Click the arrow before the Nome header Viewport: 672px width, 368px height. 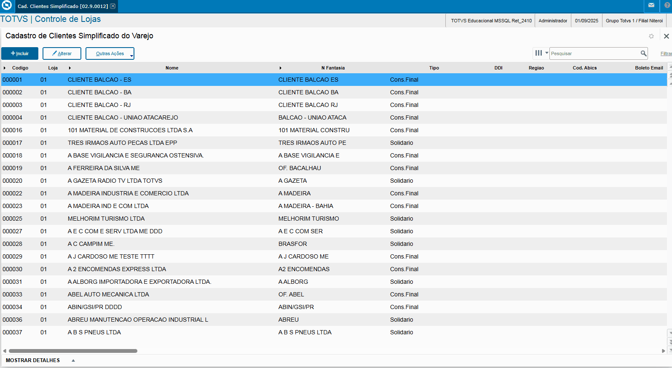pyautogui.click(x=70, y=68)
